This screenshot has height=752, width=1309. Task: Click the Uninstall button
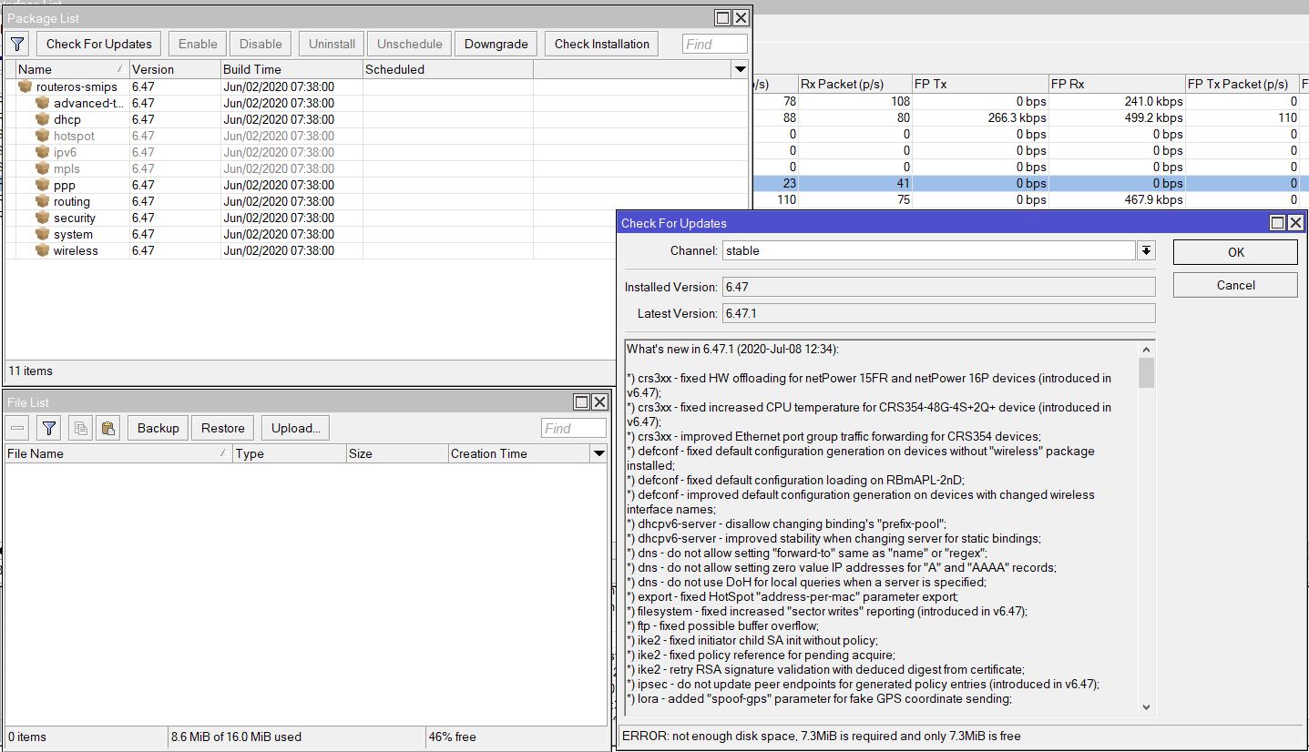(x=332, y=44)
